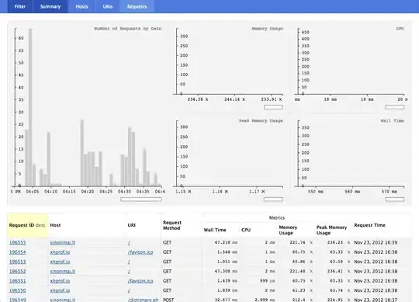Open /favicon.ico URI link for request 196554

[x=140, y=252]
